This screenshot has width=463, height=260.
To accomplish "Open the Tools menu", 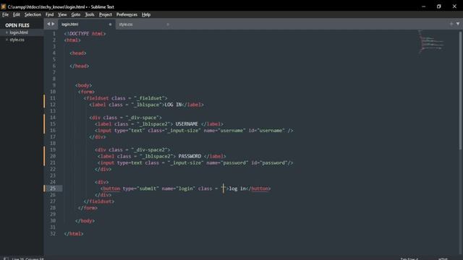I will coord(90,14).
